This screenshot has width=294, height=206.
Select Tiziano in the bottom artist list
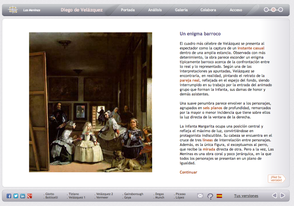tap(73, 194)
